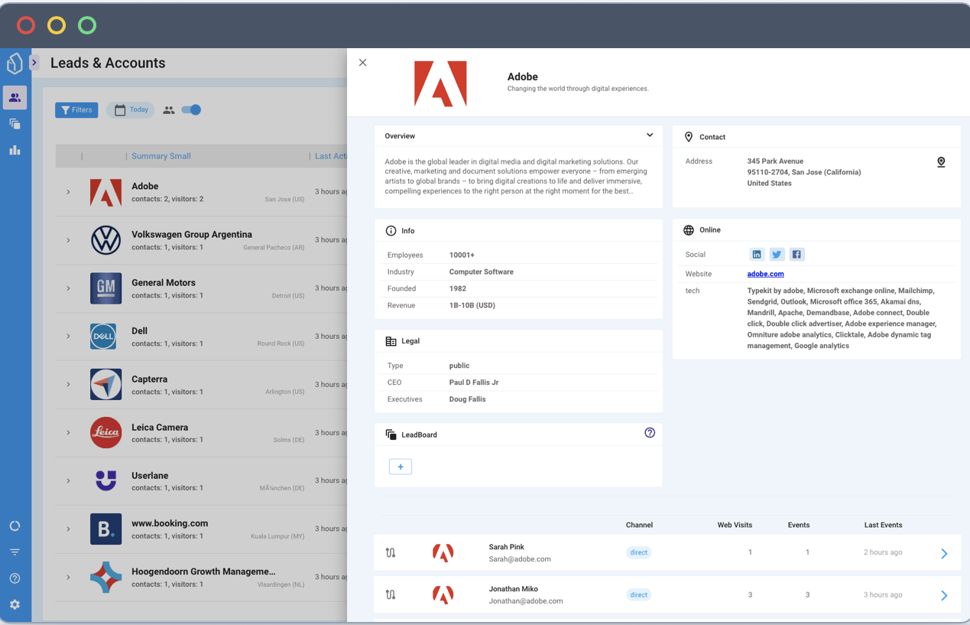Open the LeadBoard stacked-cards icon in sidebar
Screen dimensions: 970x625
coord(15,124)
